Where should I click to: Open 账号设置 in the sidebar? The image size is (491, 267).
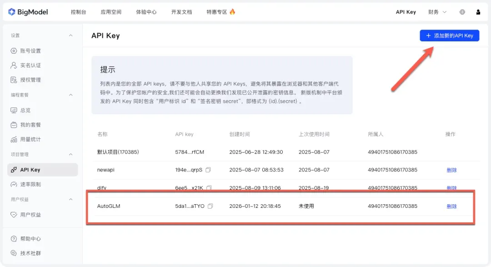30,50
